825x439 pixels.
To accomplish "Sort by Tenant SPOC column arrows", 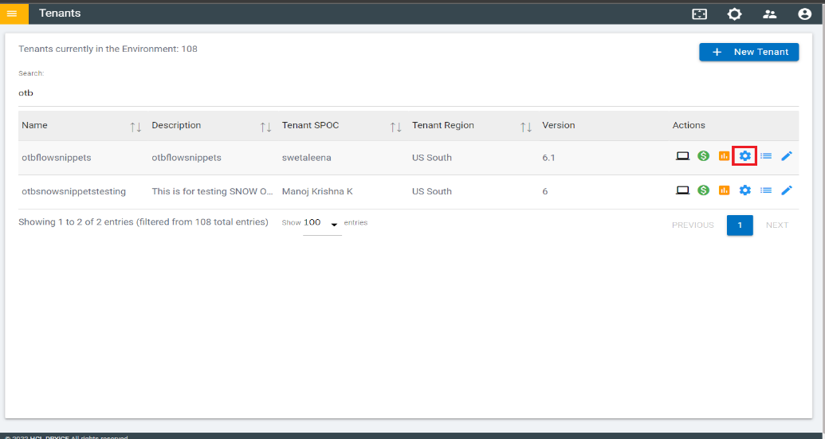I will [x=395, y=127].
